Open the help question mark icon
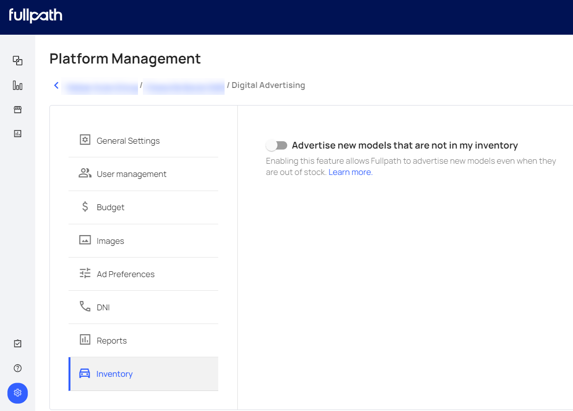The height and width of the screenshot is (411, 573). click(18, 368)
